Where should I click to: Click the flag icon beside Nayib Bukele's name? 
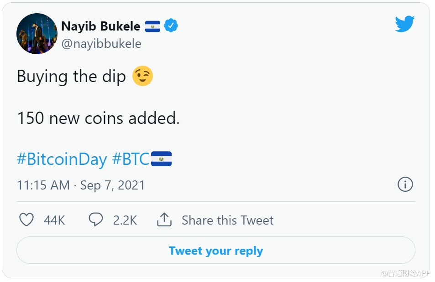[152, 26]
